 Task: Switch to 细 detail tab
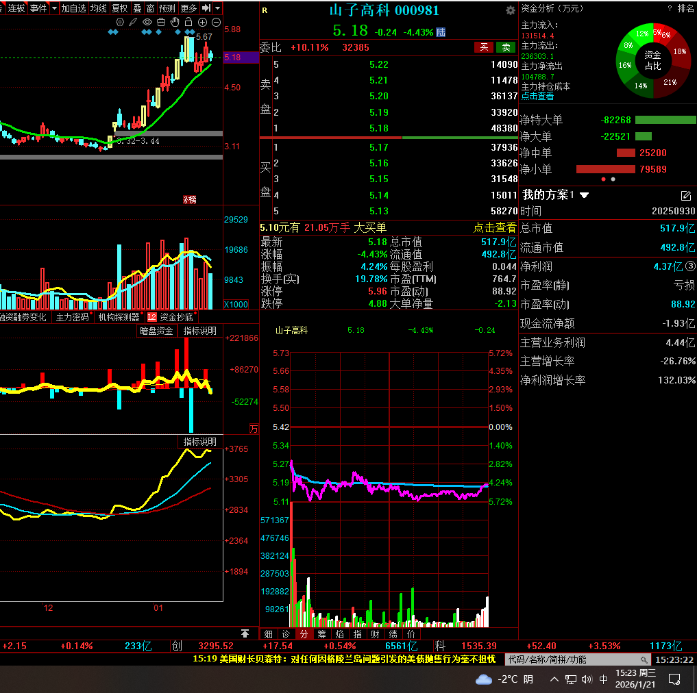269,634
